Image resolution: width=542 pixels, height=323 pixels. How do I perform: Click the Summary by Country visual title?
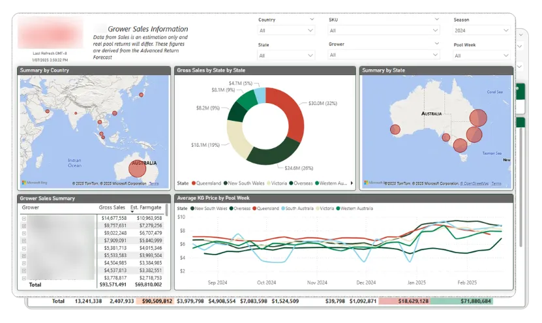coord(44,70)
